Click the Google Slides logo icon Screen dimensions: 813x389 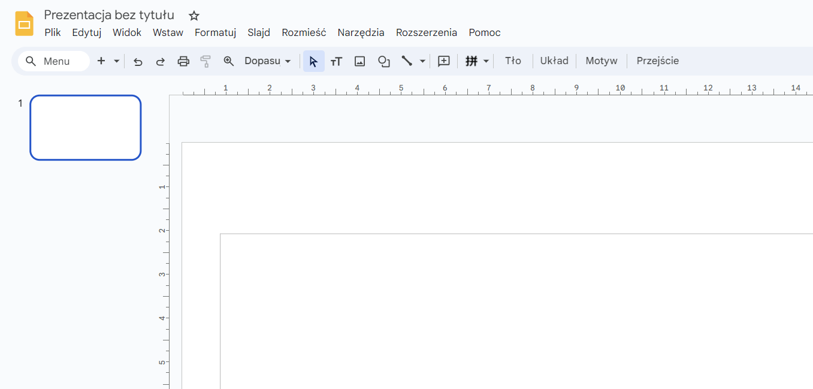(24, 23)
